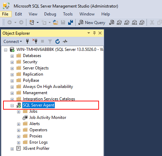Collapse the WIN-TMH6V6ABBBK server node
The image size is (162, 156).
point(5,50)
